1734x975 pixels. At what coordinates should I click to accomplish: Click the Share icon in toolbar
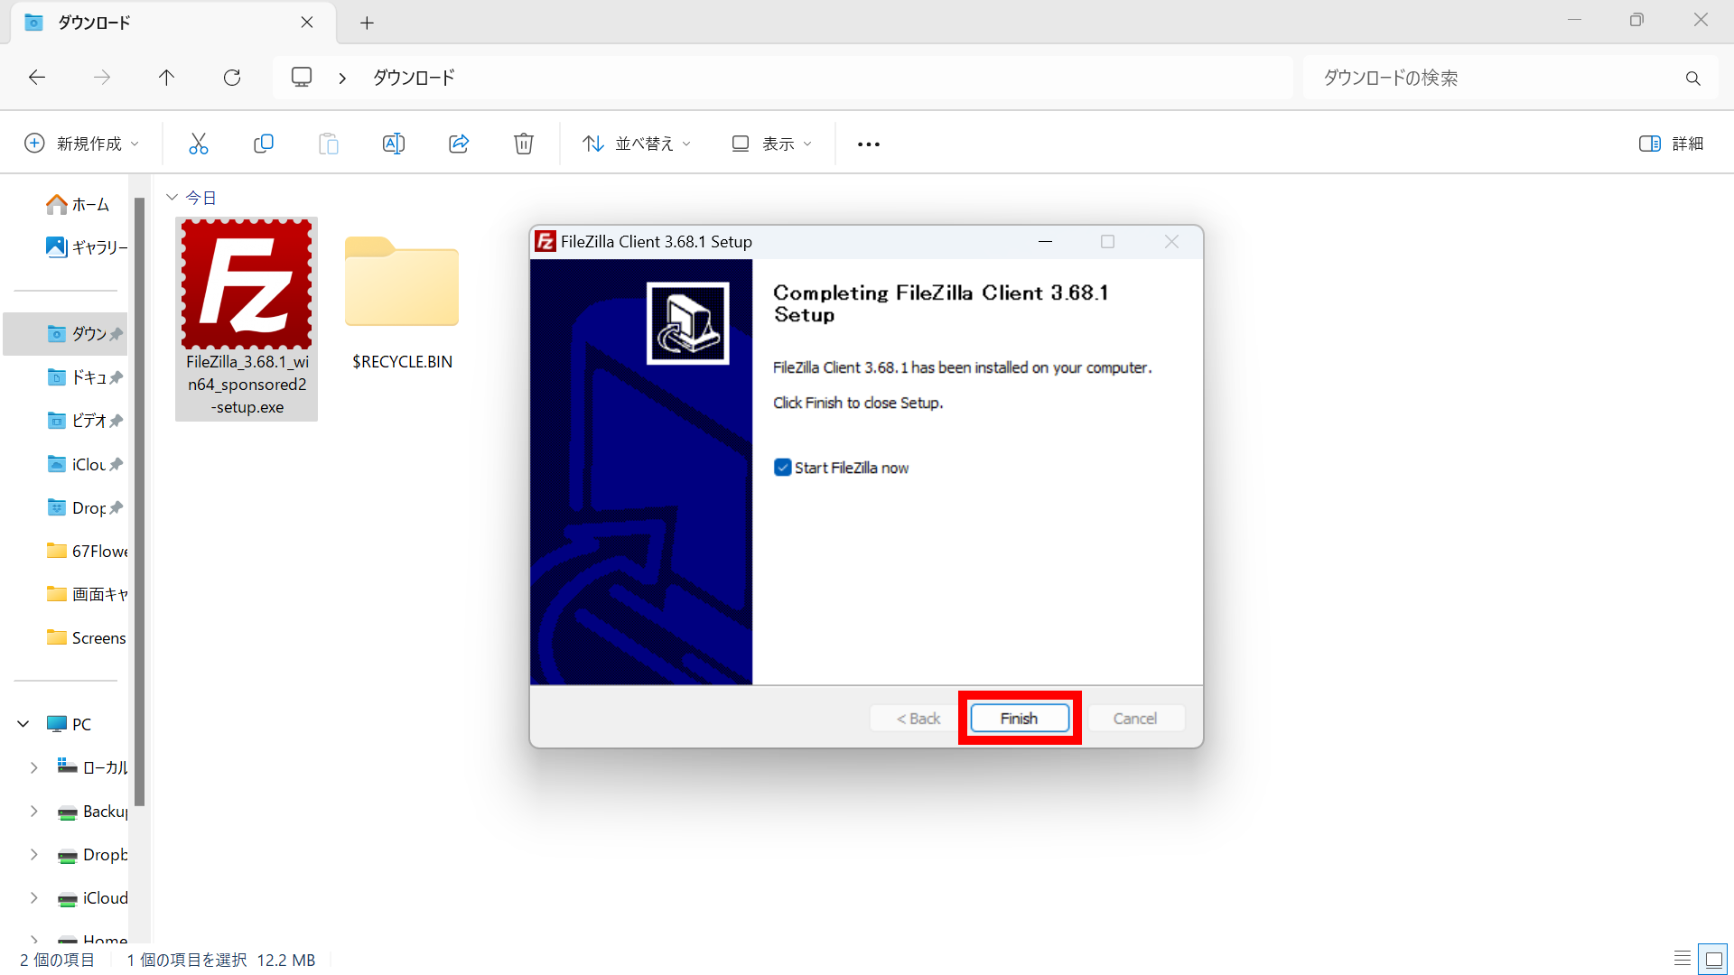[459, 144]
